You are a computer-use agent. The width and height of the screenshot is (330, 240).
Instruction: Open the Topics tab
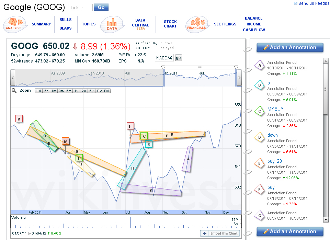tap(89, 24)
